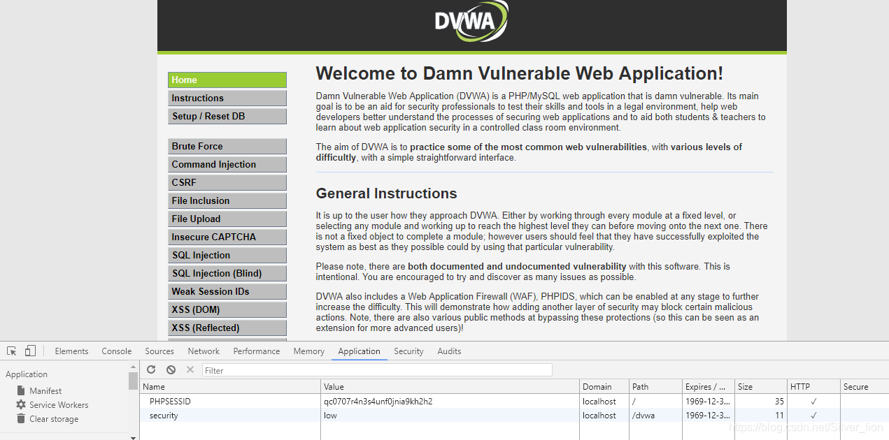Toggle the device toolbar icon
This screenshot has width=889, height=440.
30,351
